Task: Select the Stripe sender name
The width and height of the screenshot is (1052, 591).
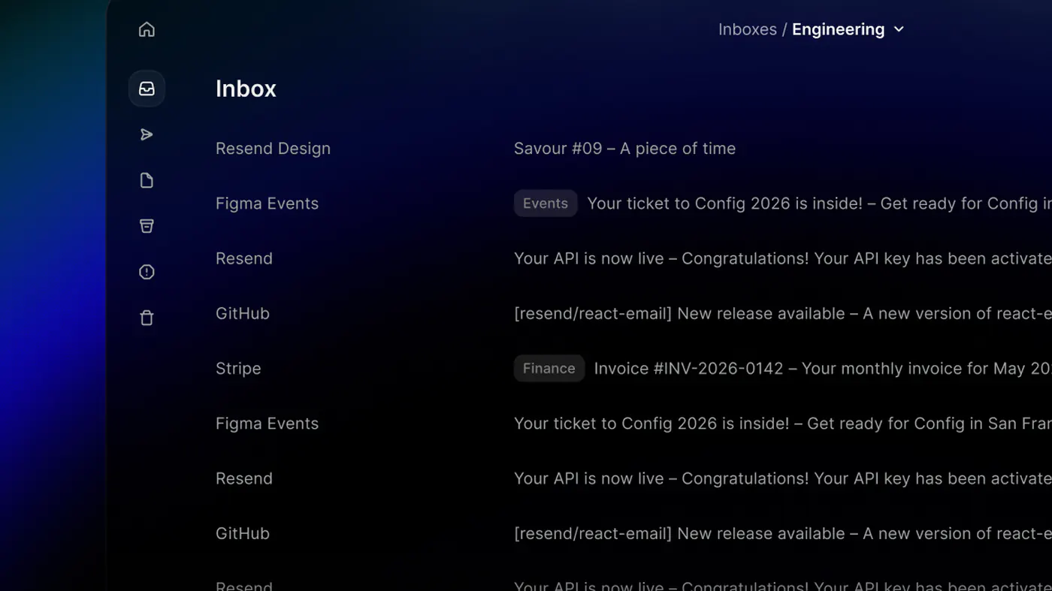Action: pos(238,369)
